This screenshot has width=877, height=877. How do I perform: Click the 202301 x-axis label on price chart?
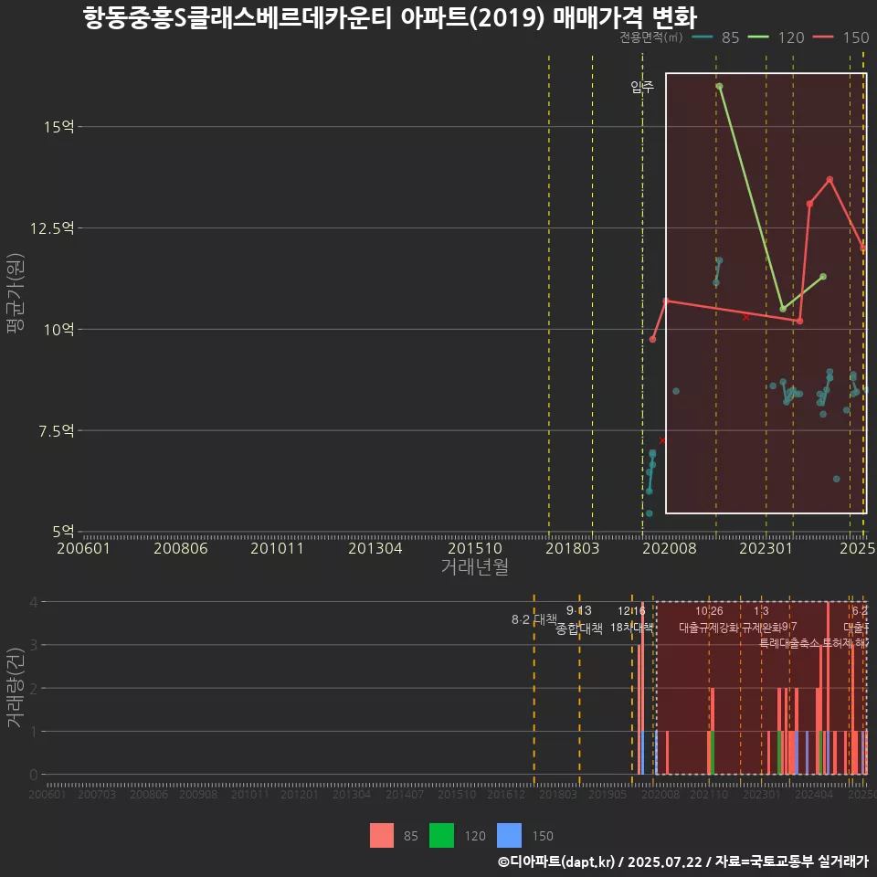click(x=766, y=548)
